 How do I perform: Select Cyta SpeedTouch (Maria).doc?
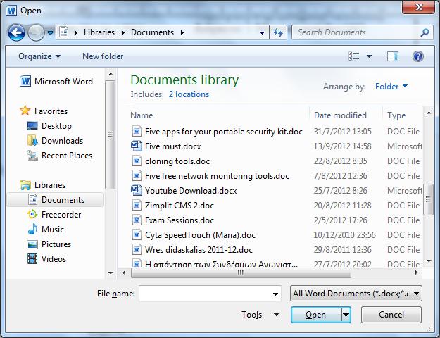(200, 235)
